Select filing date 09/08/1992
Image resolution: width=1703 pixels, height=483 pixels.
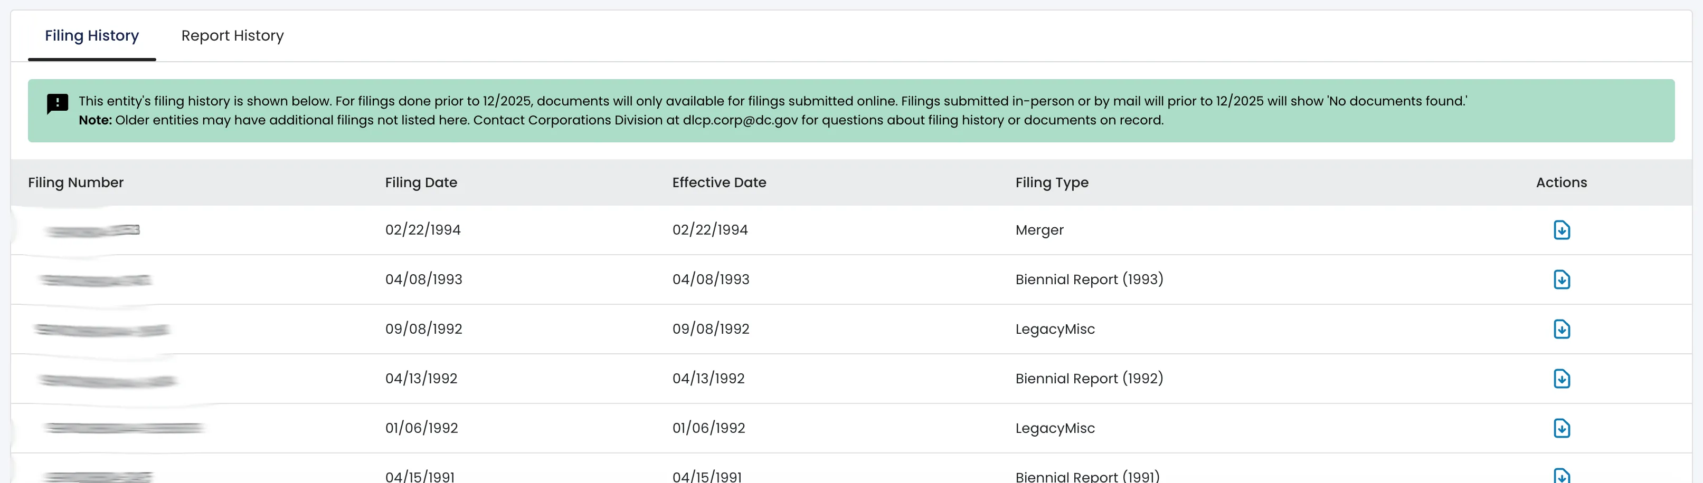pyautogui.click(x=424, y=329)
